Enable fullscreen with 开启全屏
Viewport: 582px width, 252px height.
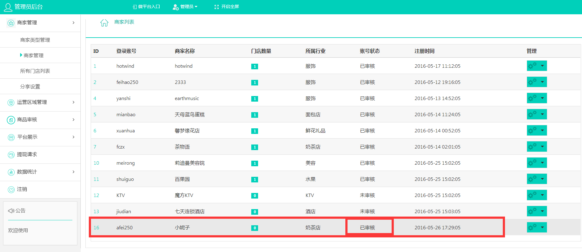(227, 7)
